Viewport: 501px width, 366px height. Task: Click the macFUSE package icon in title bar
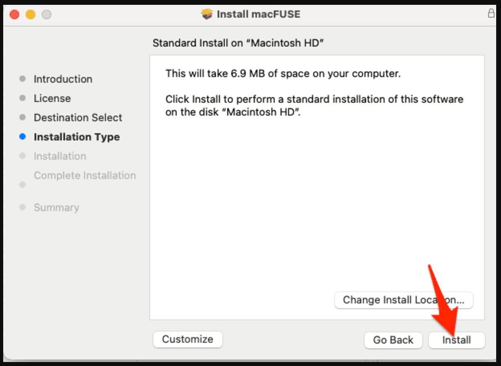[x=206, y=14]
